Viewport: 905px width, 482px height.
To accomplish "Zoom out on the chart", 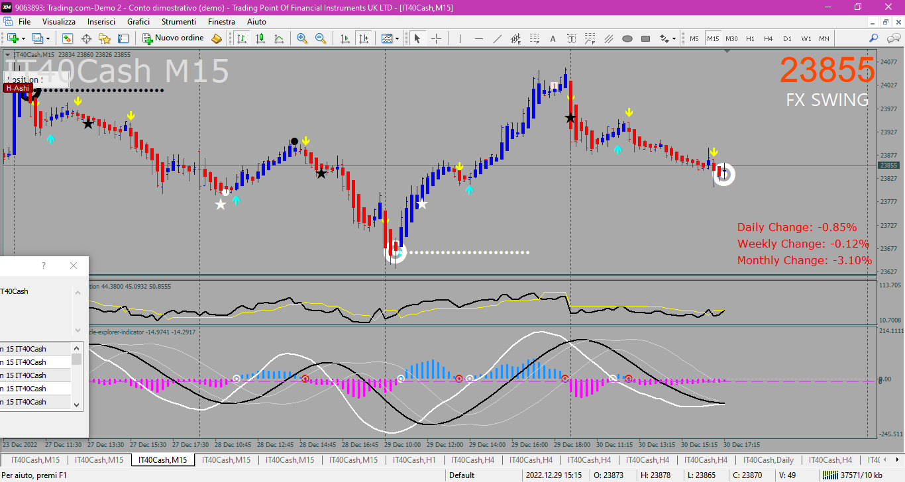I will point(321,38).
